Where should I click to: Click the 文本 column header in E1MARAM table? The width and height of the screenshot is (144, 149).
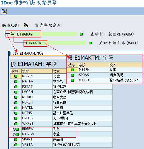[x=60, y=71]
